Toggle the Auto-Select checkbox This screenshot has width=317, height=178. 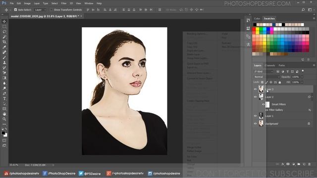pyautogui.click(x=15, y=10)
